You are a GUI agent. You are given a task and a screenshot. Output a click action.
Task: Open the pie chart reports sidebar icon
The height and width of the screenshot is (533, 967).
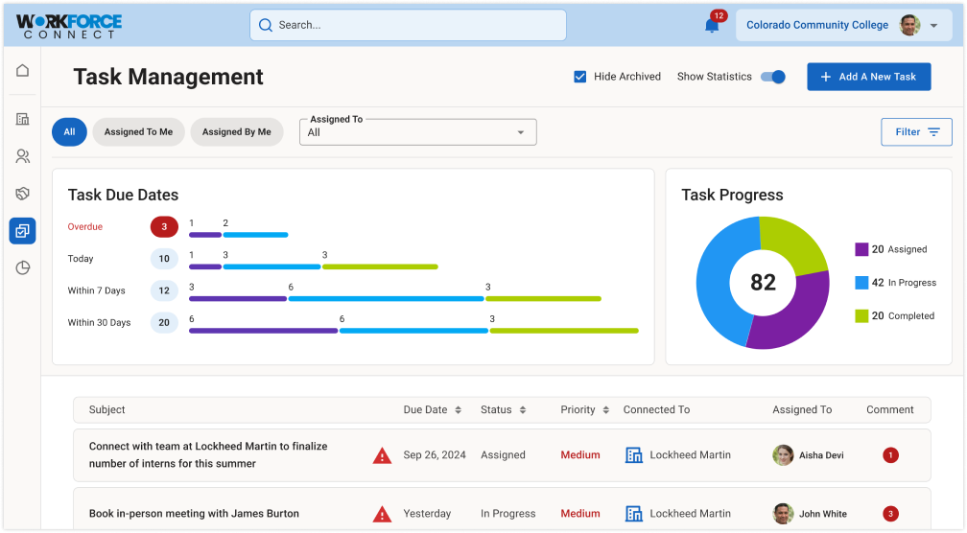[23, 268]
